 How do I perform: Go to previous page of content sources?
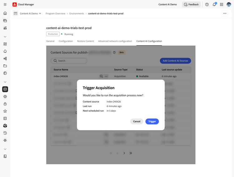[117, 153]
